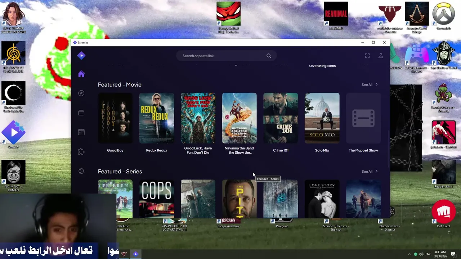This screenshot has width=461, height=259.
Task: Switch the ENG input language indicator
Action: (x=429, y=254)
